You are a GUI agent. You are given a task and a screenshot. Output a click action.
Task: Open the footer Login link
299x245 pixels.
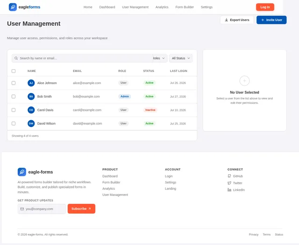click(x=169, y=176)
